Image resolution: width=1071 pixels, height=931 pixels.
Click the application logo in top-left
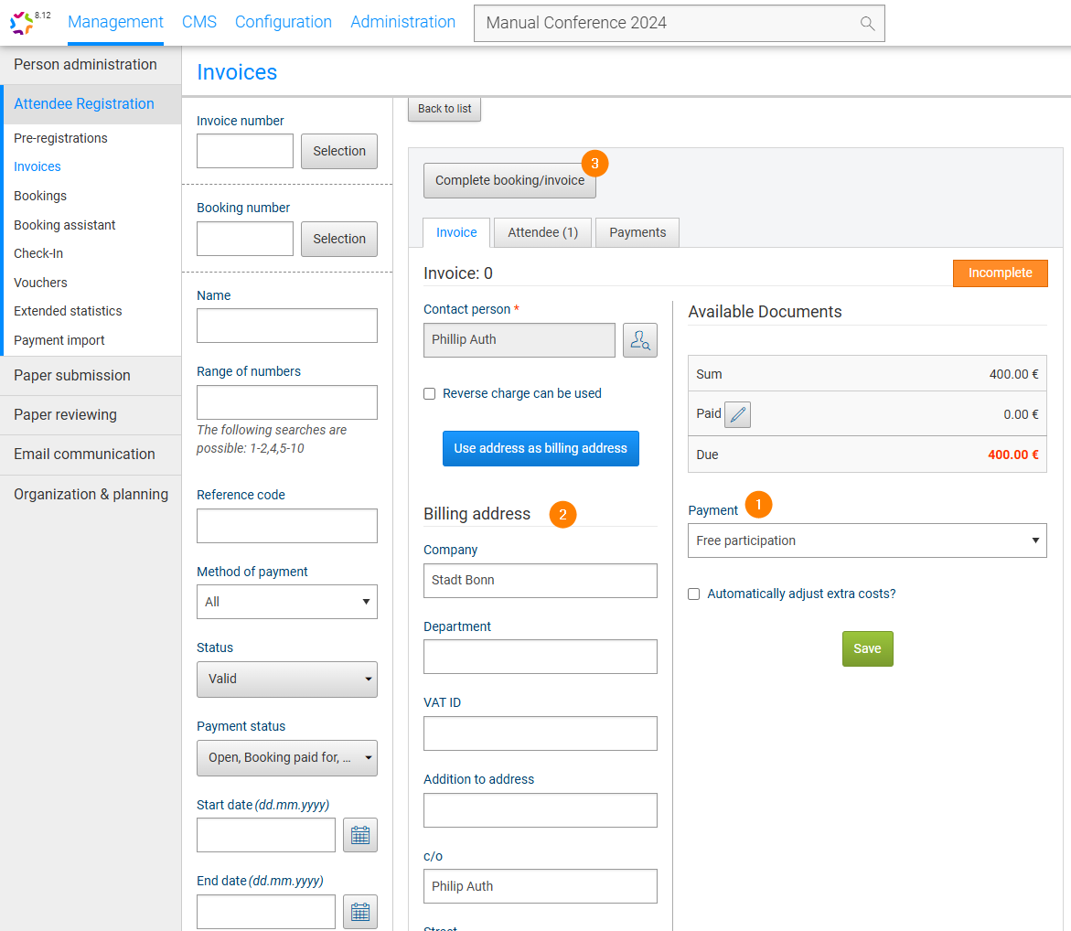[x=25, y=23]
